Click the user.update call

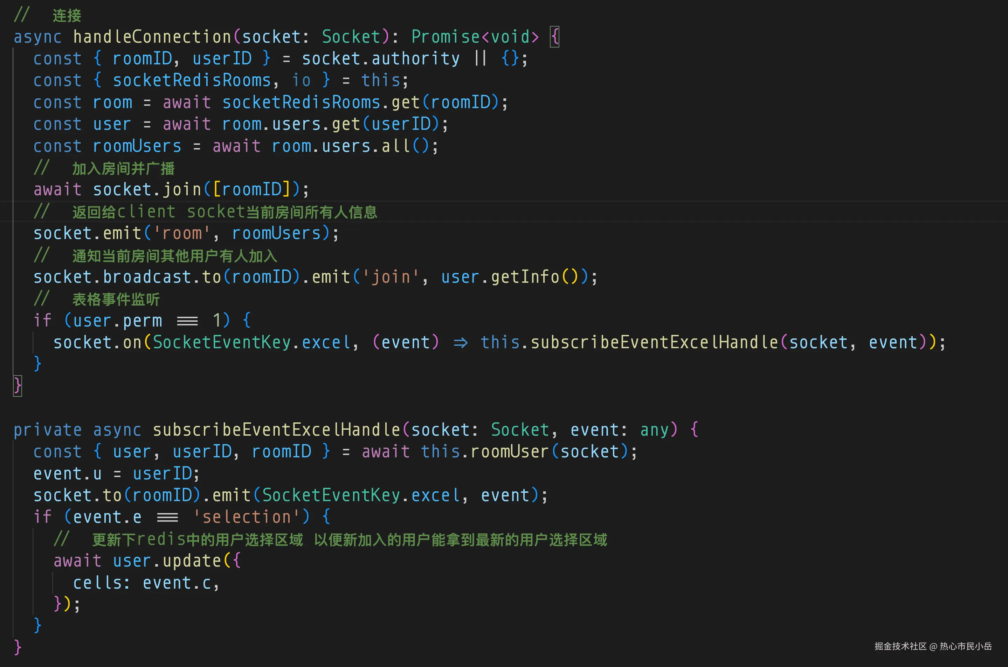click(166, 561)
